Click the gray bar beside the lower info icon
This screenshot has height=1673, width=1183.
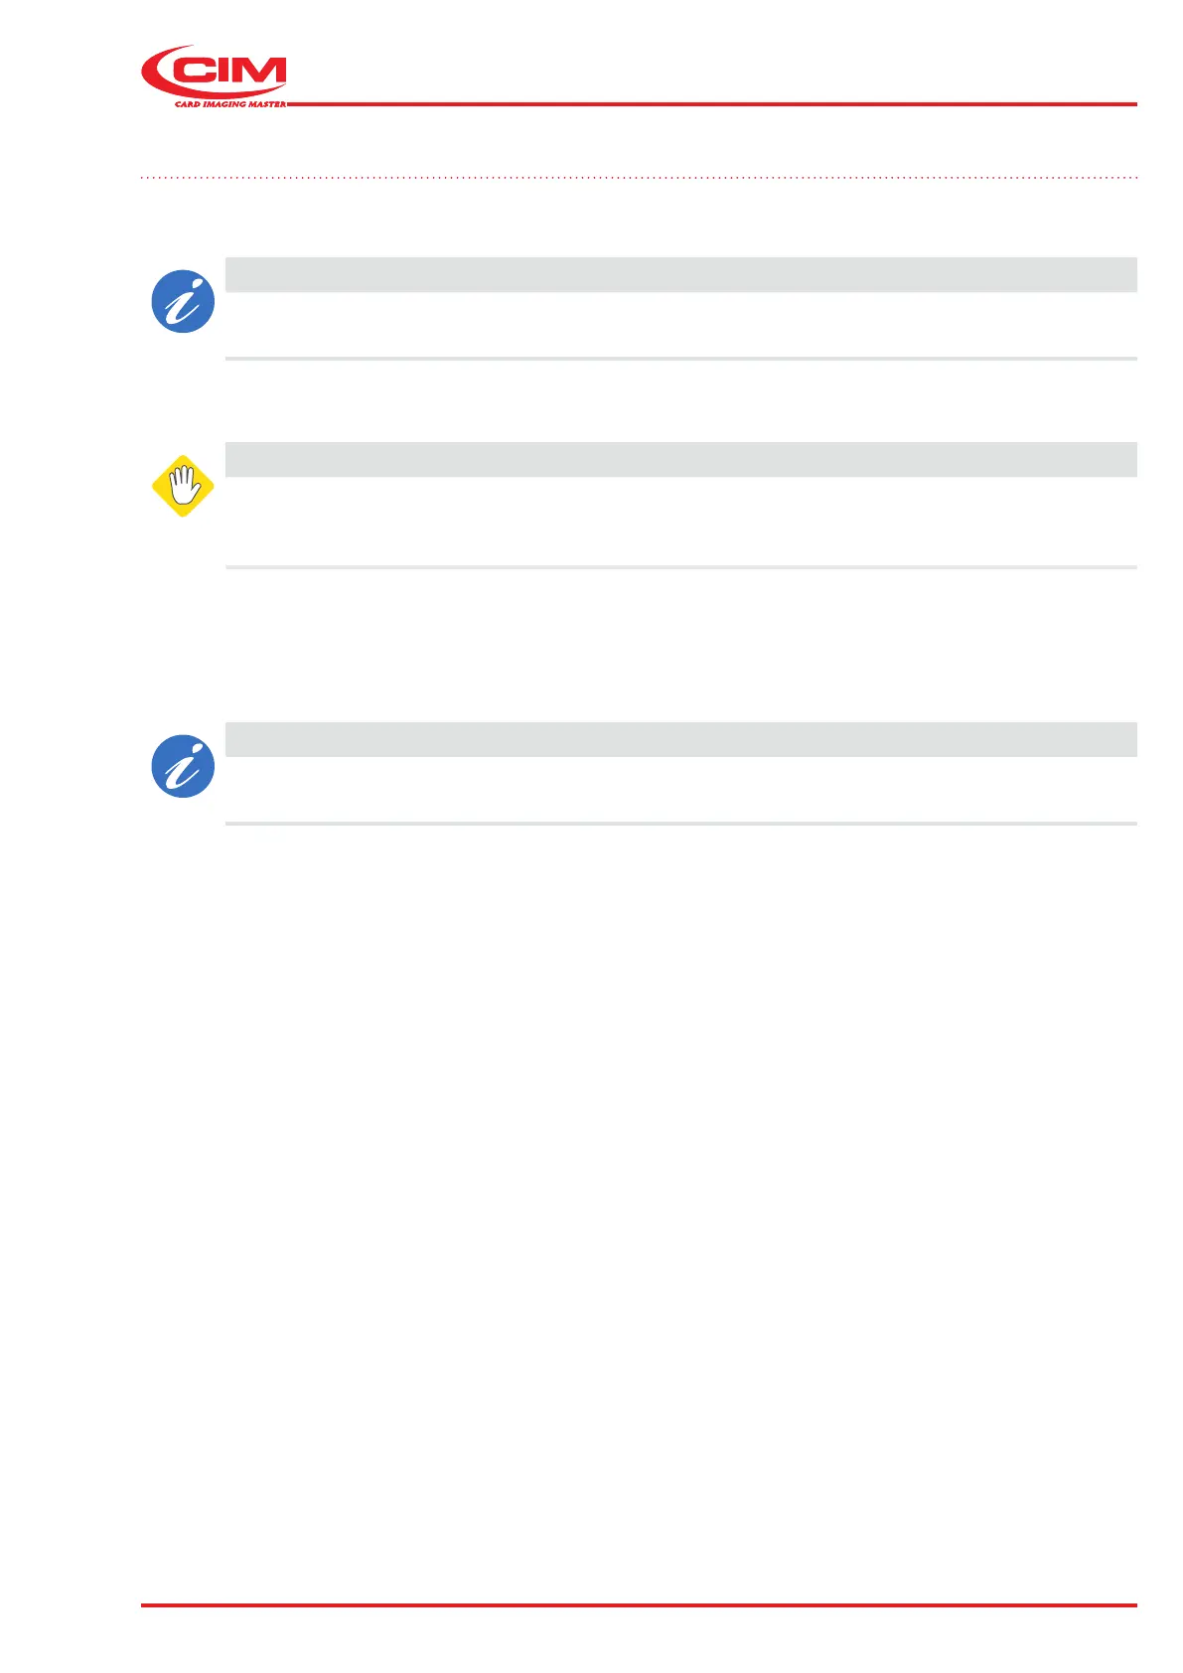click(x=680, y=739)
